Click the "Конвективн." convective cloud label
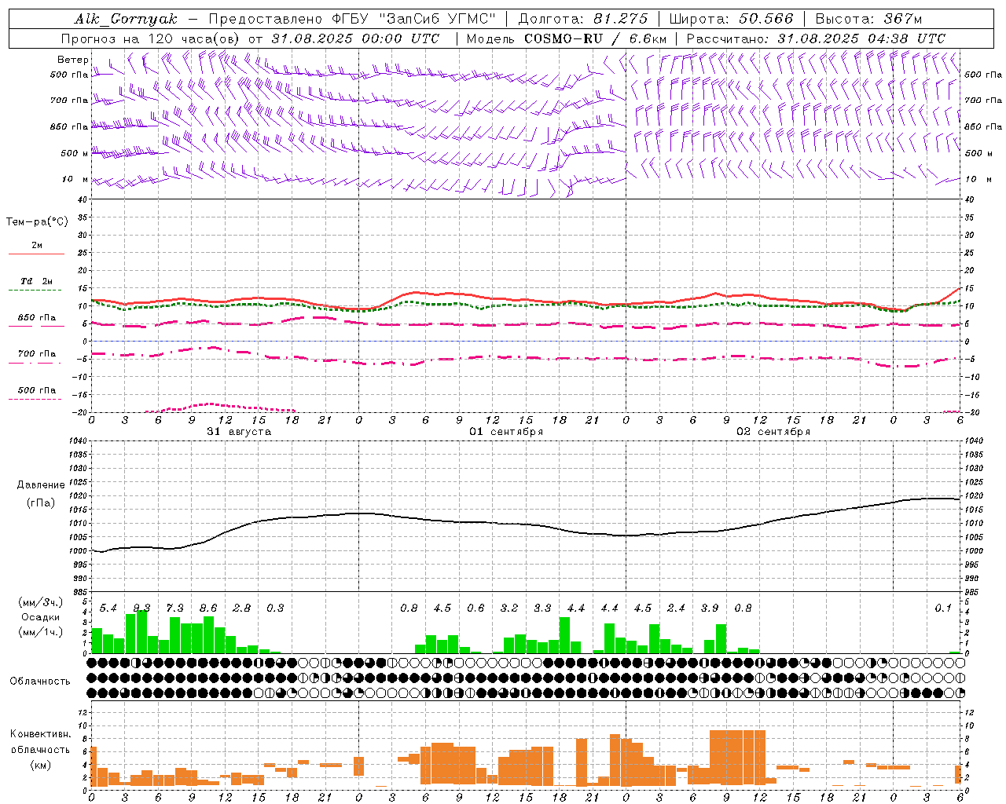Image resolution: width=1006 pixels, height=804 pixels. click(40, 734)
